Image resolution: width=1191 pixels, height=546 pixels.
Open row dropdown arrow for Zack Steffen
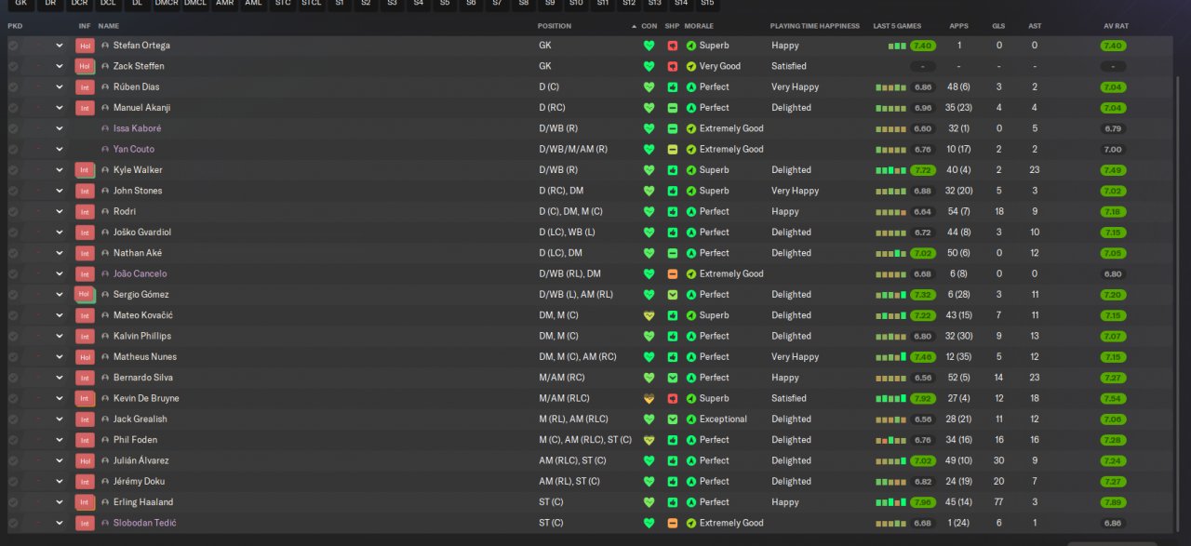pos(60,66)
